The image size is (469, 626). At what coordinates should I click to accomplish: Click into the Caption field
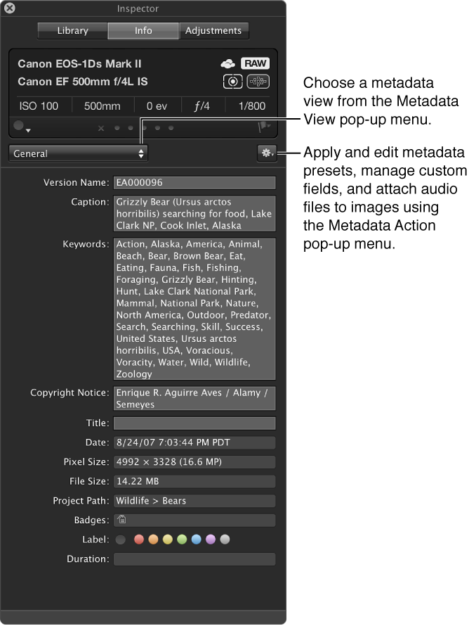tap(194, 214)
